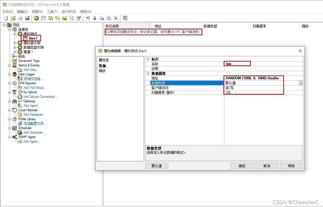Click the 添加日志组... link
323x207 pixels.
33,79
